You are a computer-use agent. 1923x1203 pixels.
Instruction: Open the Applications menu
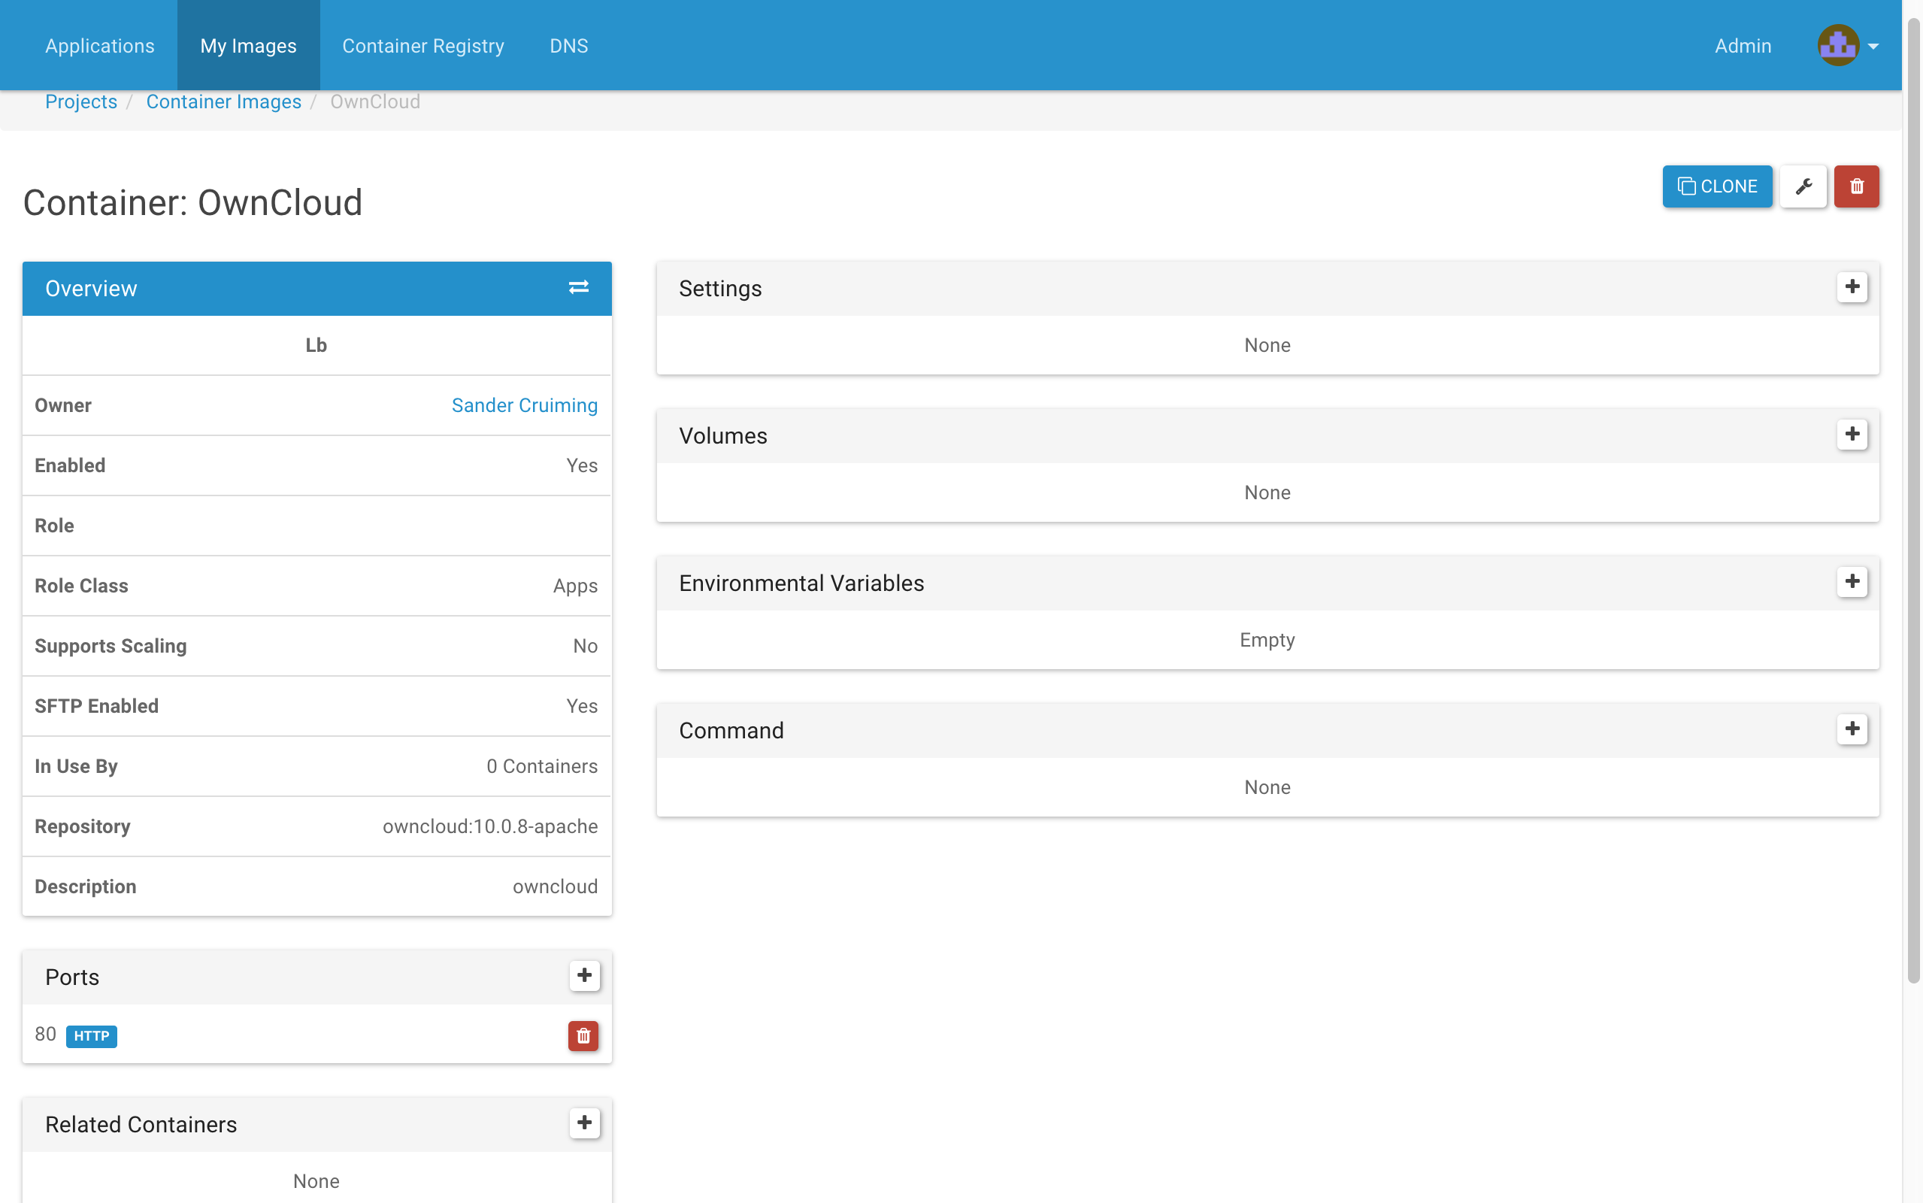pos(100,45)
